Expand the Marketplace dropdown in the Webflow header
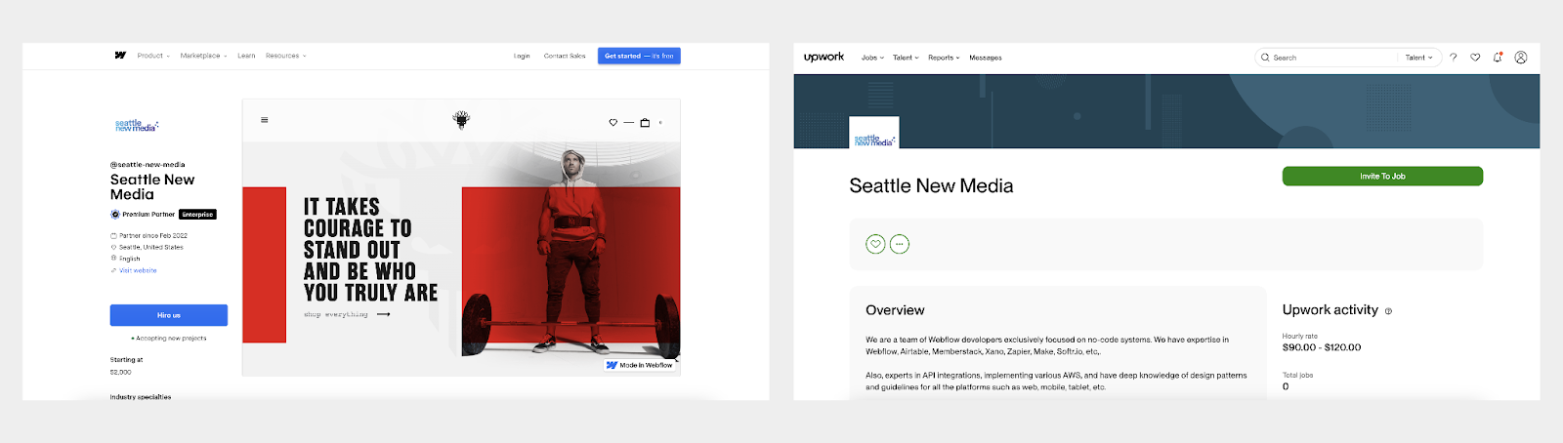Screen dimensions: 1563x443 [x=203, y=56]
